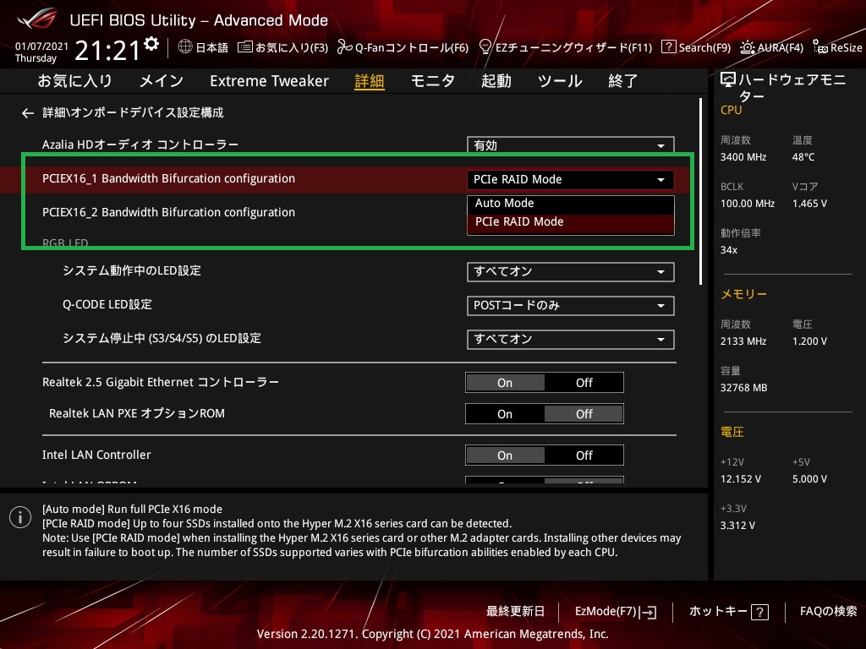Click システム動作中のLED設定 label
Image resolution: width=866 pixels, height=649 pixels.
(x=131, y=271)
